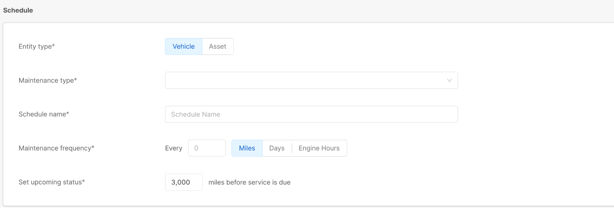Choose Miles as frequency unit
614x208 pixels.
click(x=247, y=148)
